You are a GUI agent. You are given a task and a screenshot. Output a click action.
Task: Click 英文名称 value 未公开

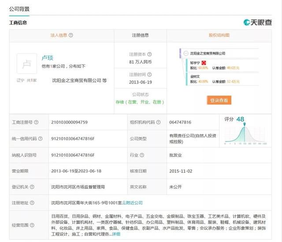tap(175, 187)
